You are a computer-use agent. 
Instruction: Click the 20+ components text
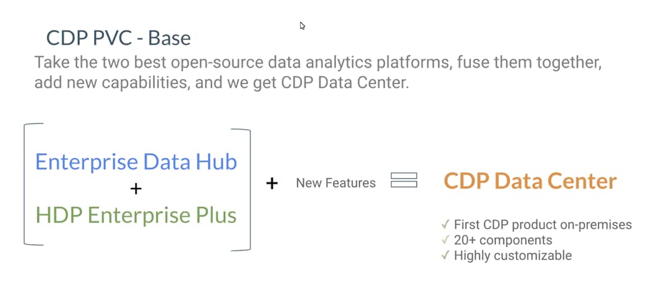point(503,240)
